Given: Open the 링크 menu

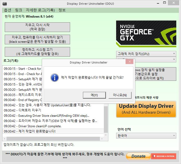Looking at the screenshot, I should tap(19, 10).
